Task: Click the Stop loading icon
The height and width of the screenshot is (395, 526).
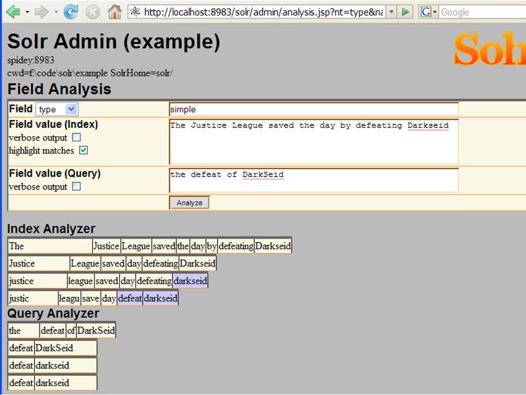Action: click(x=93, y=12)
